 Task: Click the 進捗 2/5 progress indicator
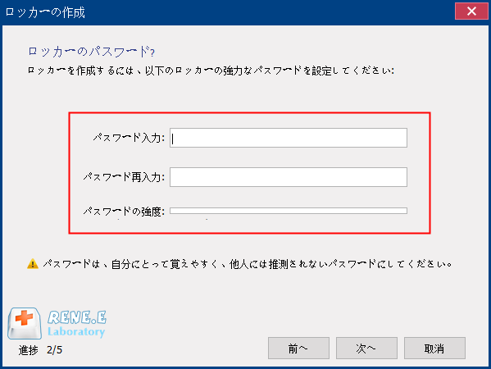coord(40,350)
